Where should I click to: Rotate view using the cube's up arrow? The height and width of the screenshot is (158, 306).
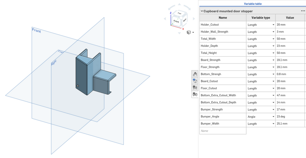coord(179,4)
